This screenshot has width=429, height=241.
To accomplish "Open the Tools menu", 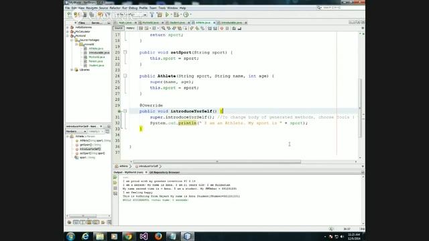I will [x=162, y=8].
